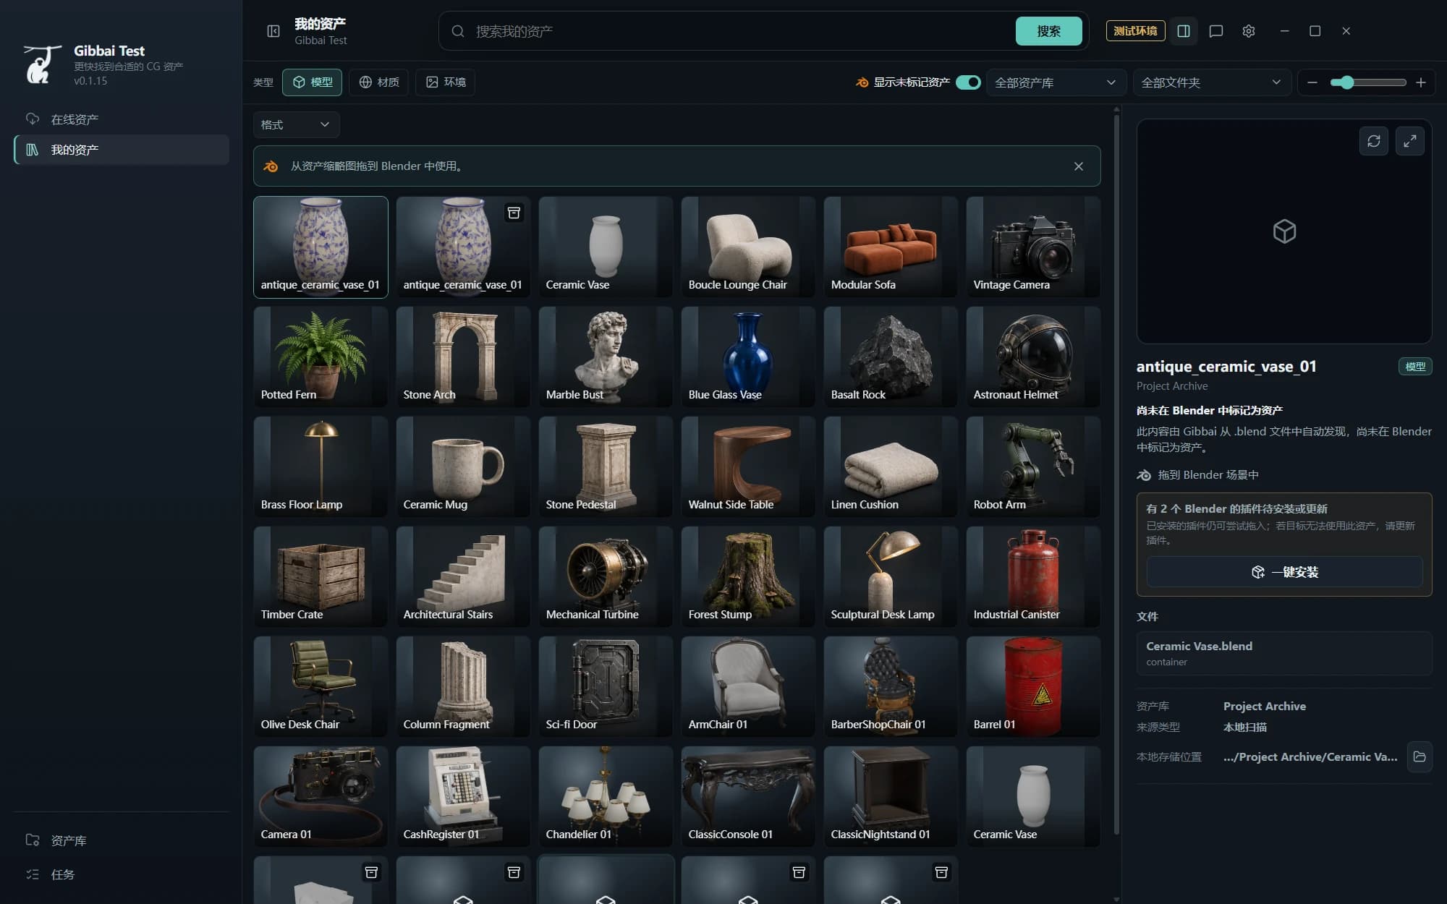Toggle the right detail panel layout icon
Viewport: 1447px width, 904px height.
[x=1184, y=31]
